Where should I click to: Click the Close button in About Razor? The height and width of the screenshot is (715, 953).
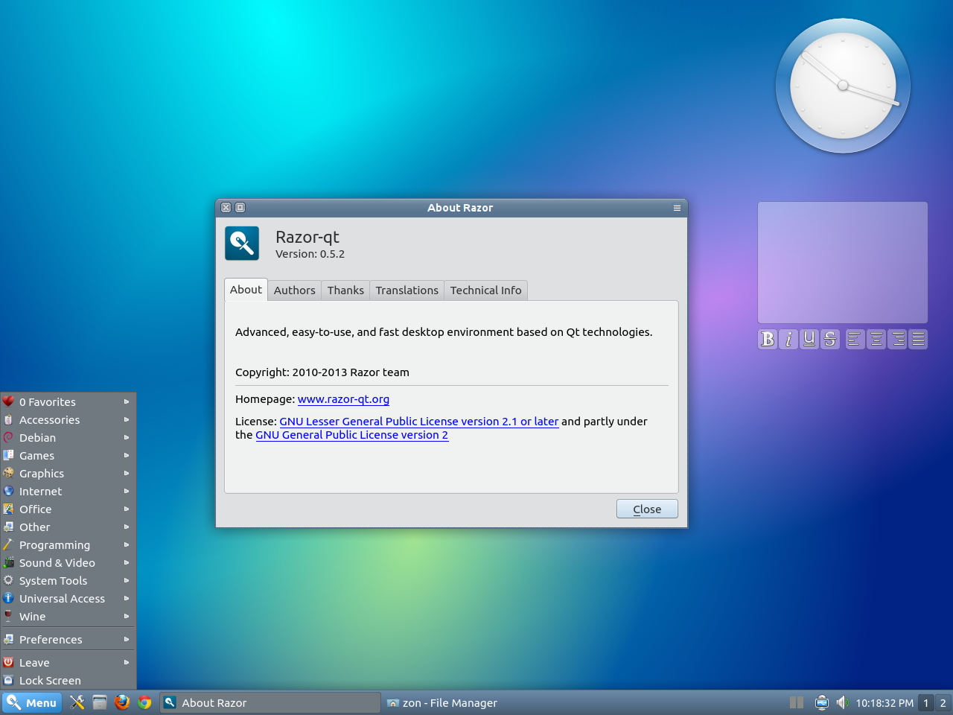point(646,509)
